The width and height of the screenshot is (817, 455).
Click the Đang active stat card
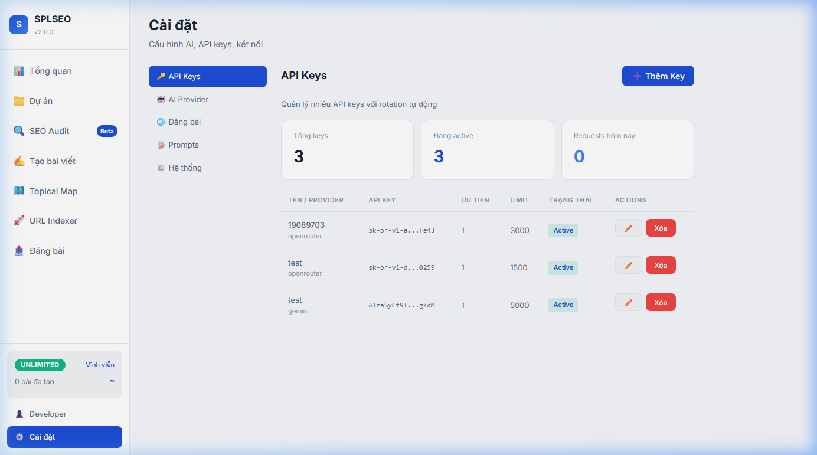pyautogui.click(x=488, y=150)
